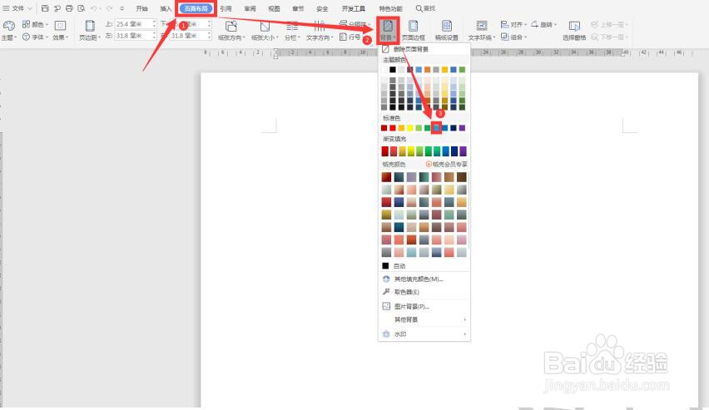Click the left margin 31.8 毫米 field

[x=134, y=35]
